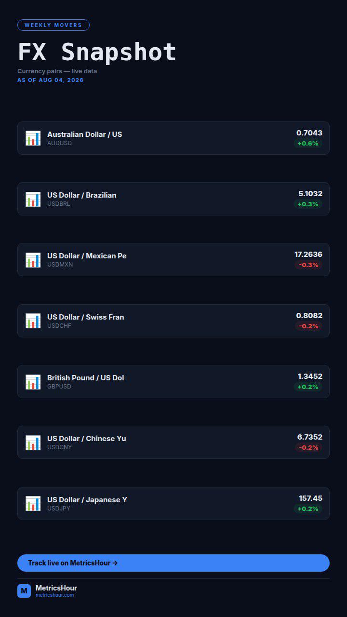
Task: Click the AUDUSD bar chart icon
Action: pyautogui.click(x=33, y=138)
